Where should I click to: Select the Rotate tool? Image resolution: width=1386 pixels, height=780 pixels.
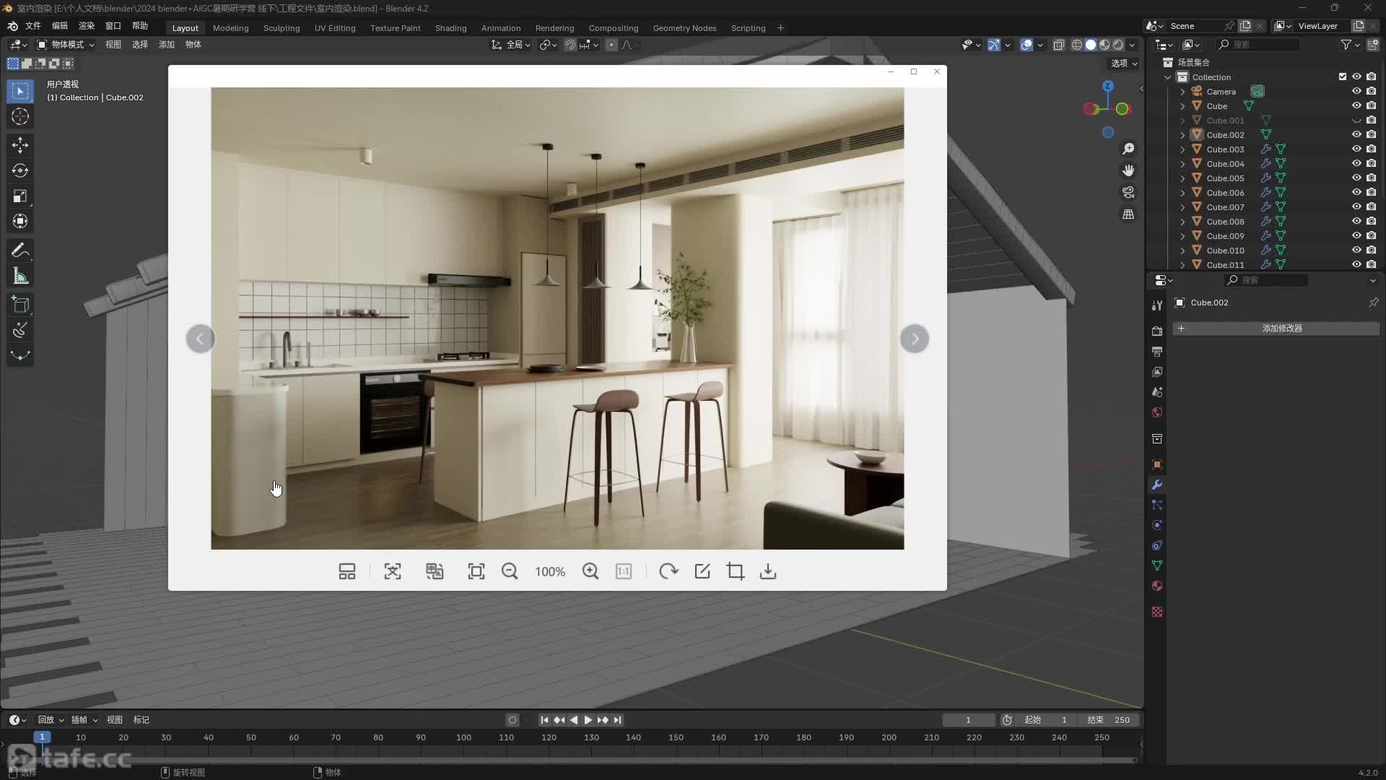(20, 170)
